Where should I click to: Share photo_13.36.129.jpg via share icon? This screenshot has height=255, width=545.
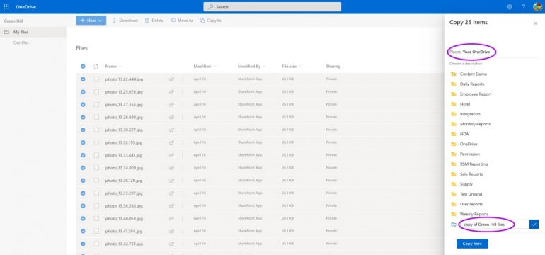tap(171, 181)
